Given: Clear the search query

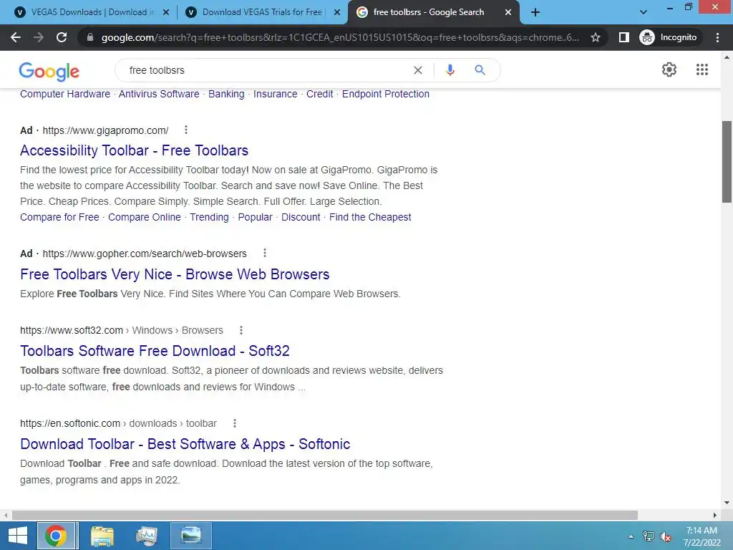Looking at the screenshot, I should [x=418, y=70].
